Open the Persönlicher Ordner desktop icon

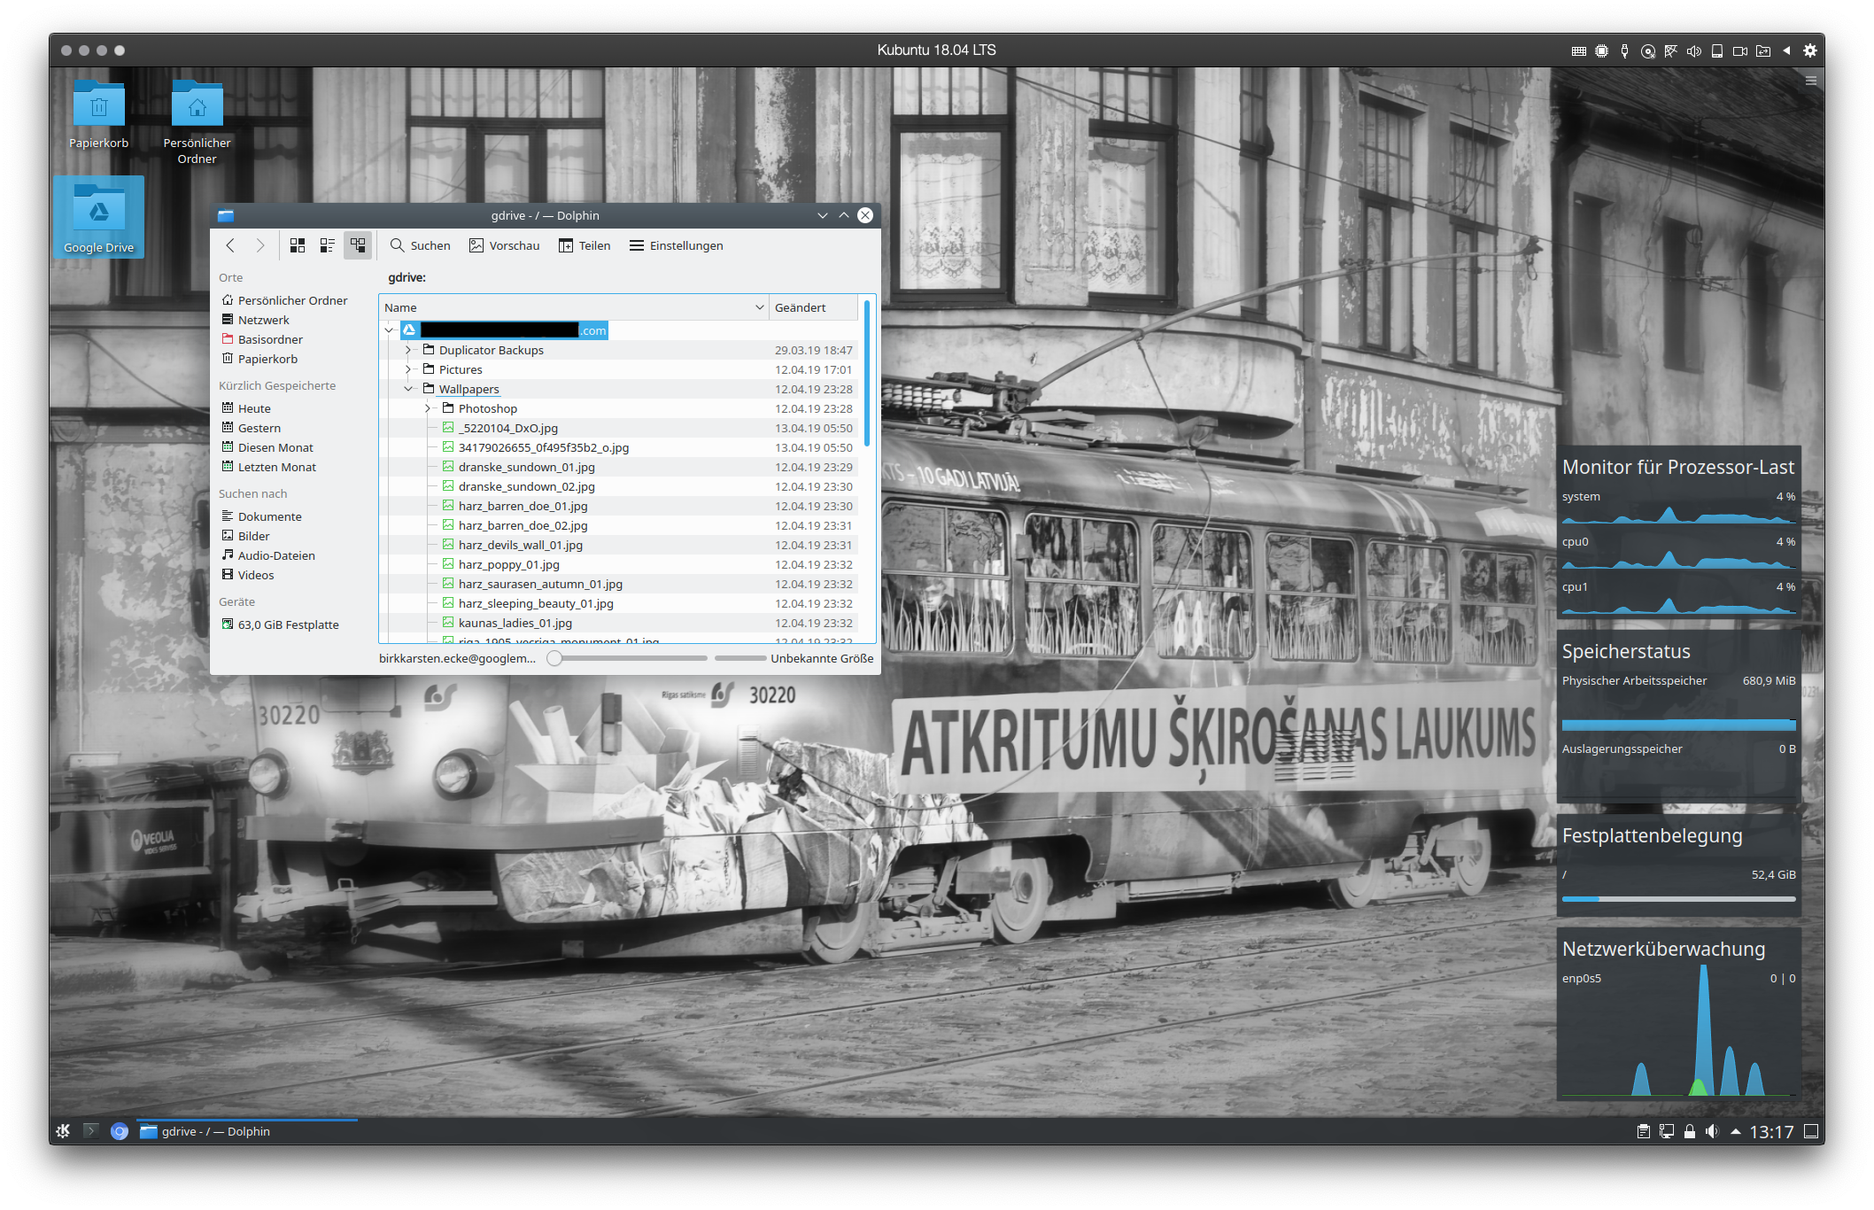197,122
